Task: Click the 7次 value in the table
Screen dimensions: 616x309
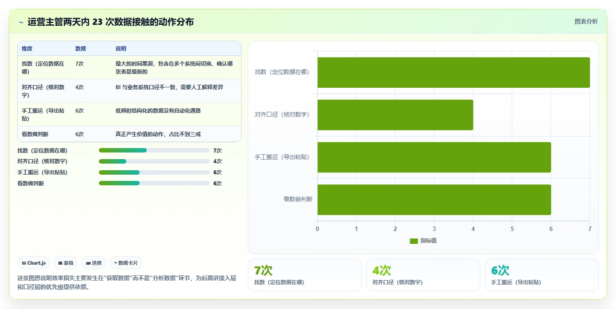Action: point(80,64)
